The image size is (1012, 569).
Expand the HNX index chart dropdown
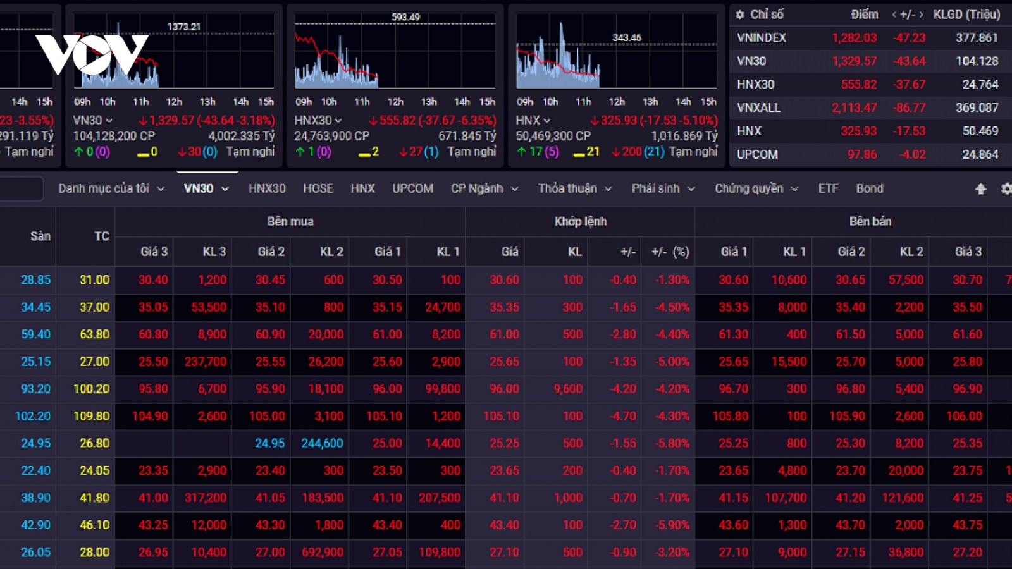click(546, 120)
